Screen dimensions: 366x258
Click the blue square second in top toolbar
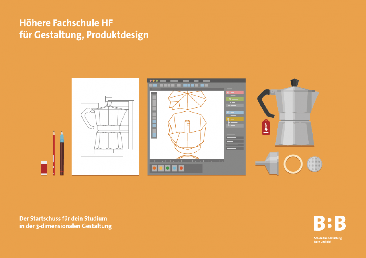155,85
